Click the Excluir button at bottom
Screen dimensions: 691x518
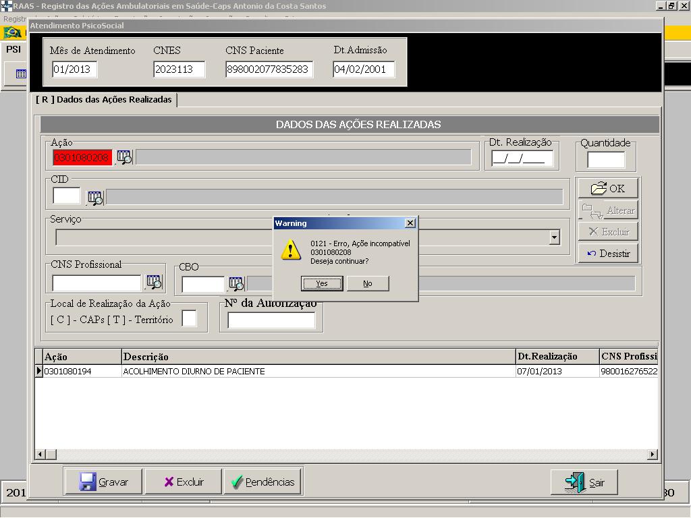click(x=184, y=482)
